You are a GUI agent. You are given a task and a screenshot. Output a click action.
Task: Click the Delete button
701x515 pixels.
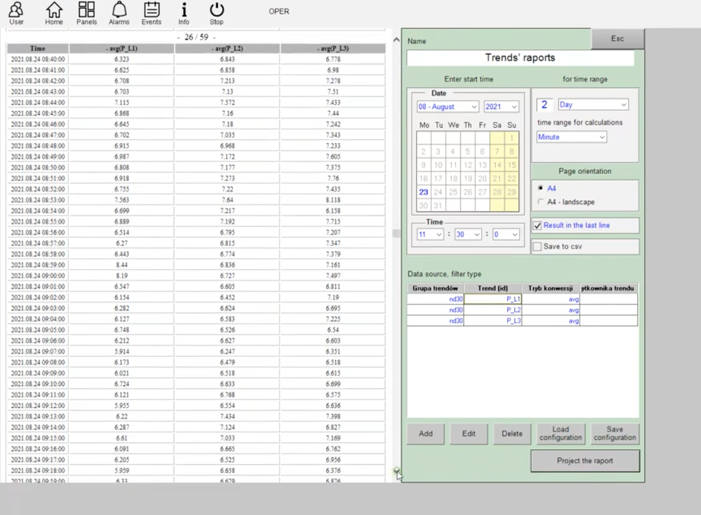(512, 434)
